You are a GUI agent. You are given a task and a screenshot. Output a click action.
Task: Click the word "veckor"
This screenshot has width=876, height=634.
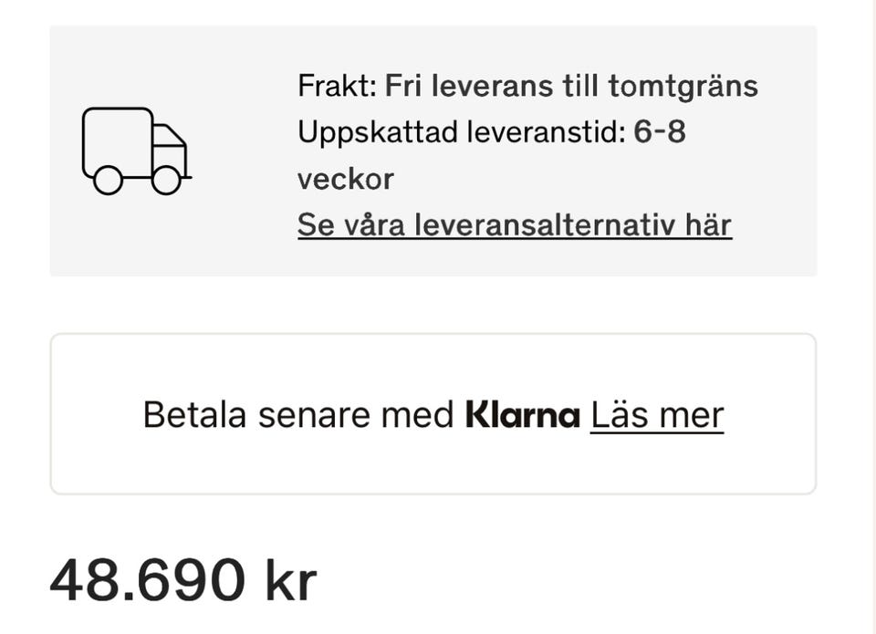tap(345, 179)
